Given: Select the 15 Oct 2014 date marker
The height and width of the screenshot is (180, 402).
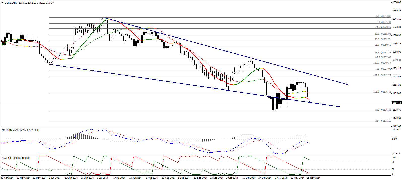Looking at the screenshot, I should 249,178.
